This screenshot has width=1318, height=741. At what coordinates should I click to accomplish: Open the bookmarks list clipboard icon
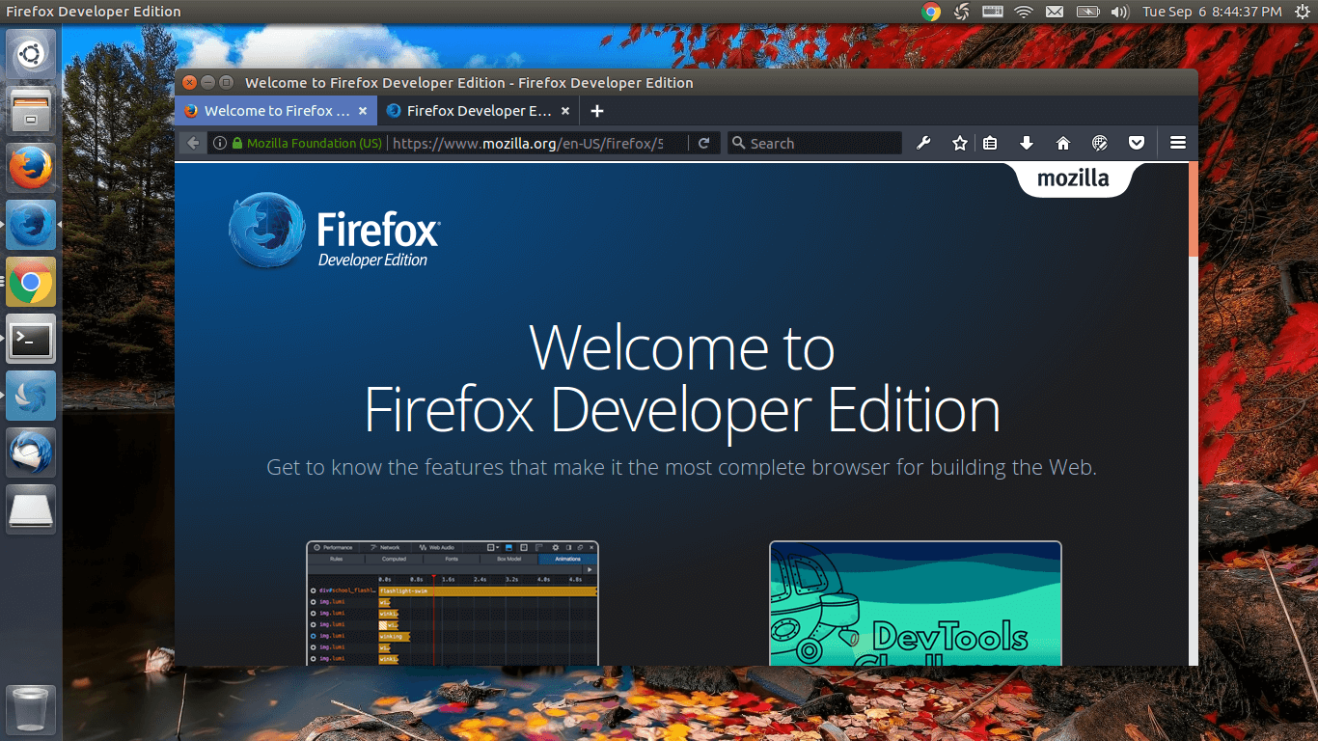[x=990, y=143]
